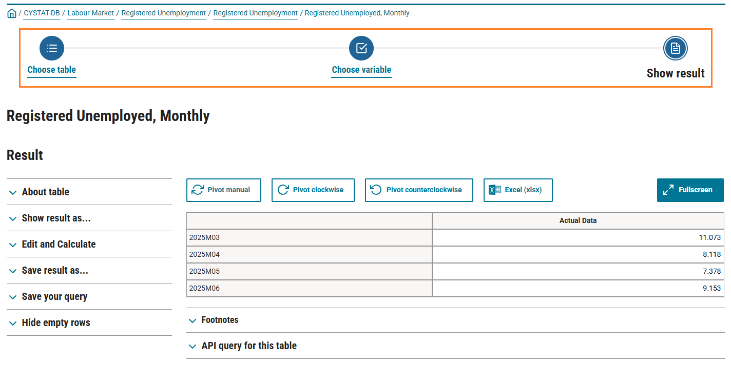This screenshot has height=365, width=731.
Task: Download the table as Excel (xlsx)
Action: click(518, 190)
